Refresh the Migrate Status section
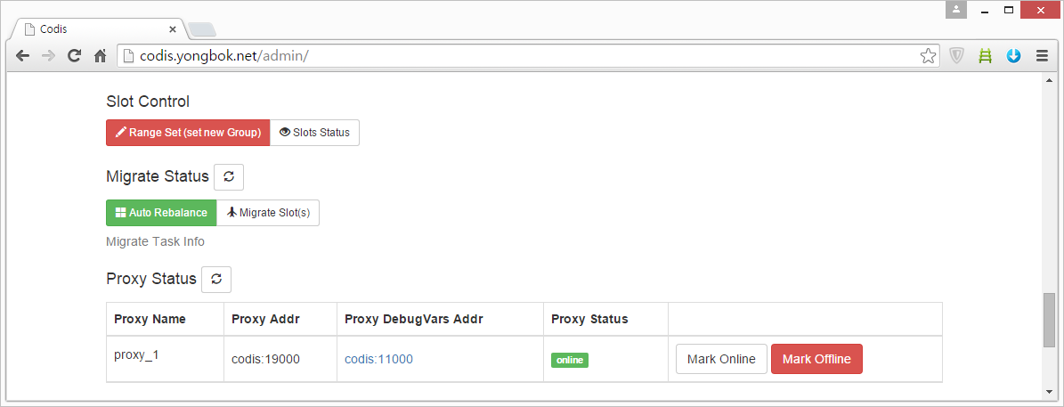 click(229, 177)
